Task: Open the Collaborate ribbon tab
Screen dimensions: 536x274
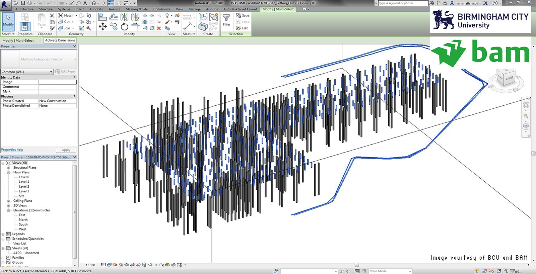Action: click(x=162, y=9)
